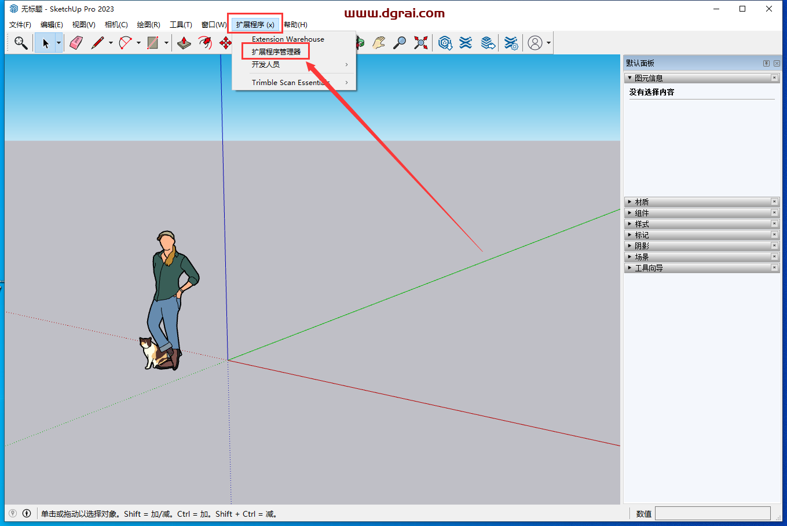The width and height of the screenshot is (787, 526).
Task: Close the 扩展程序 (x) menu
Action: 255,24
